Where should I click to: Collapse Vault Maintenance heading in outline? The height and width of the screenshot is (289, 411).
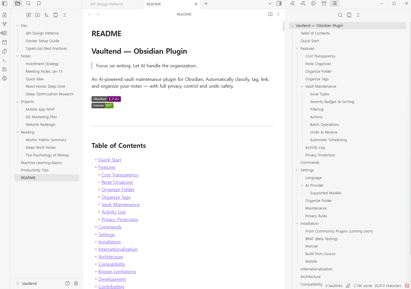coord(302,87)
